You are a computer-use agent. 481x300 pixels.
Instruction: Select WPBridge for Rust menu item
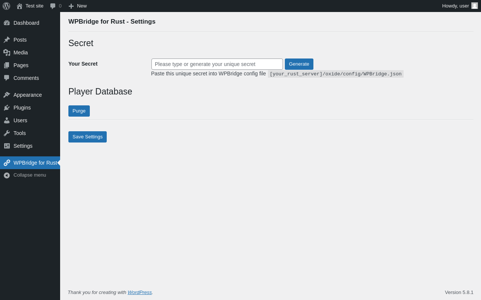coord(30,163)
